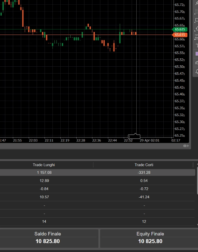Select the Trade Corti column header
The height and width of the screenshot is (252, 198).
144,165
